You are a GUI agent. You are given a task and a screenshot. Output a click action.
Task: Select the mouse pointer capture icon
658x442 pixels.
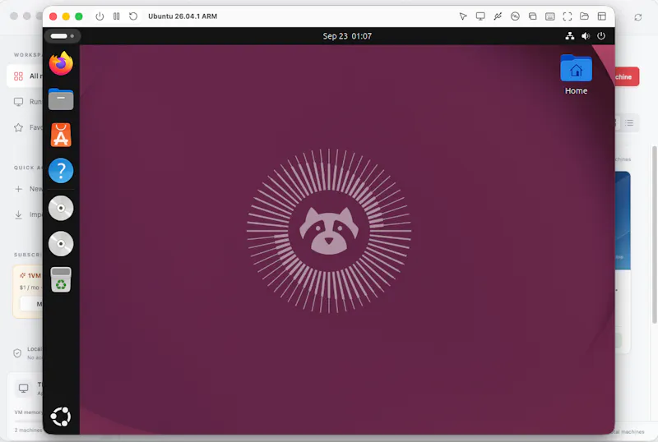tap(463, 16)
